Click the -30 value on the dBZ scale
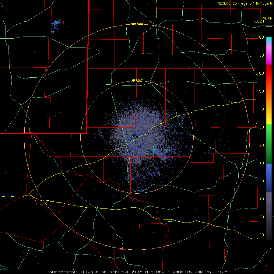 coord(260,235)
